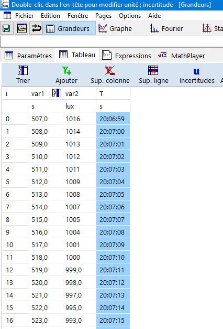Select the Grandeurs toolbar button

[x=70, y=28]
